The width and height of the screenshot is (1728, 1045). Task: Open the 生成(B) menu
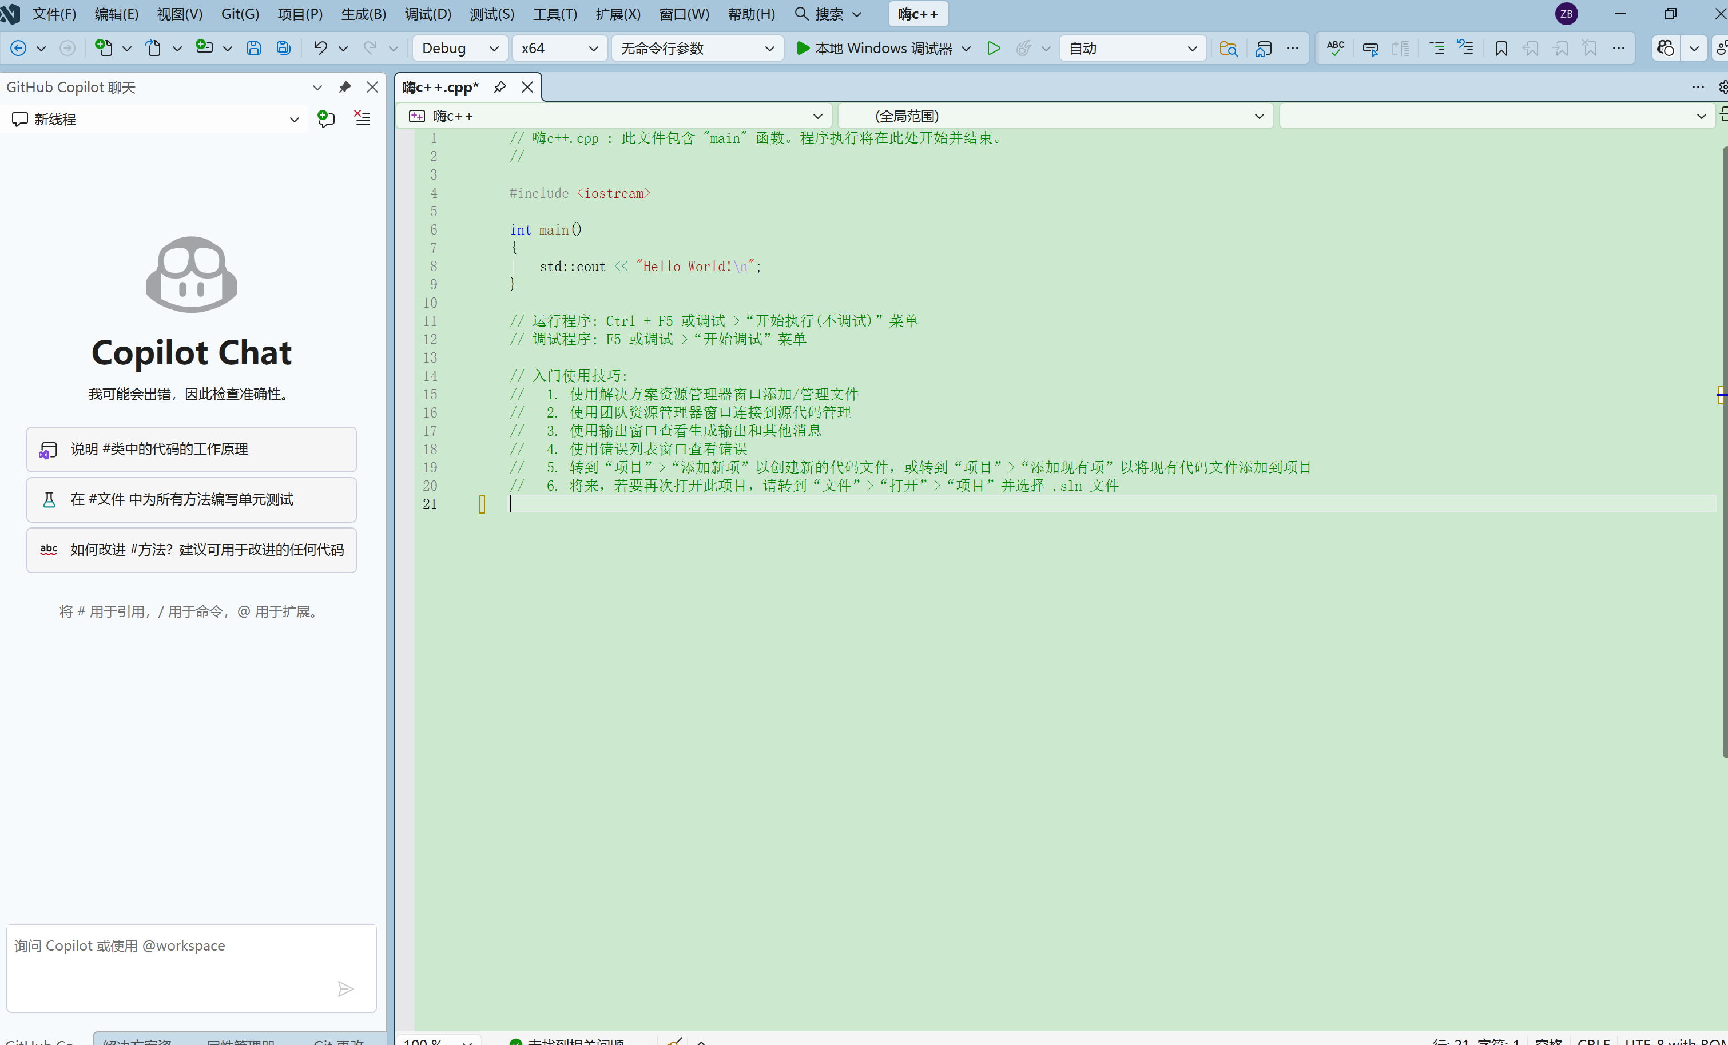click(x=363, y=14)
